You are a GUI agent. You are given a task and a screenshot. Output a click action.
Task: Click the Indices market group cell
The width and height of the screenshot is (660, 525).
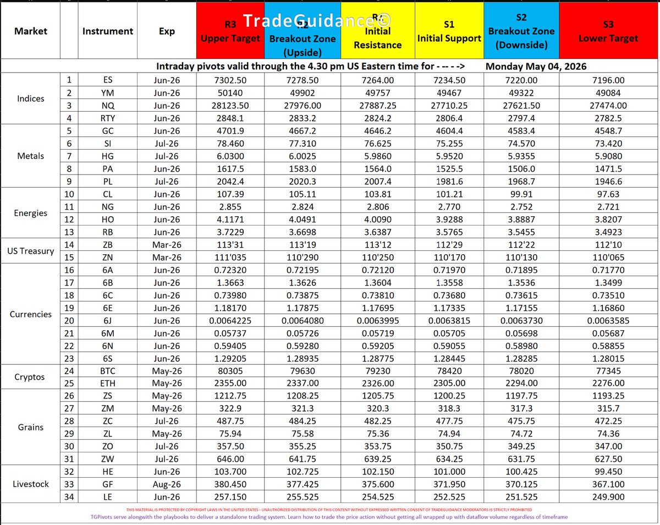[x=30, y=99]
